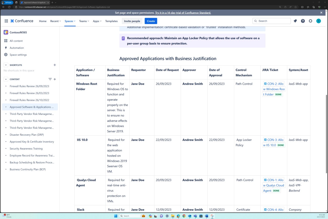
Task: Open the Content filter icon
Action: (x=50, y=79)
